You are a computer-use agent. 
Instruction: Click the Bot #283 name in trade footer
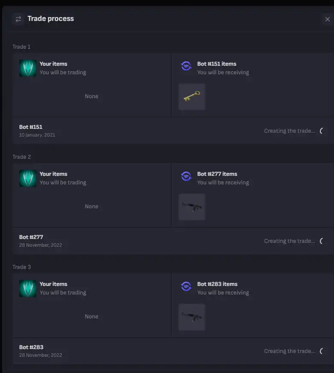pyautogui.click(x=32, y=347)
